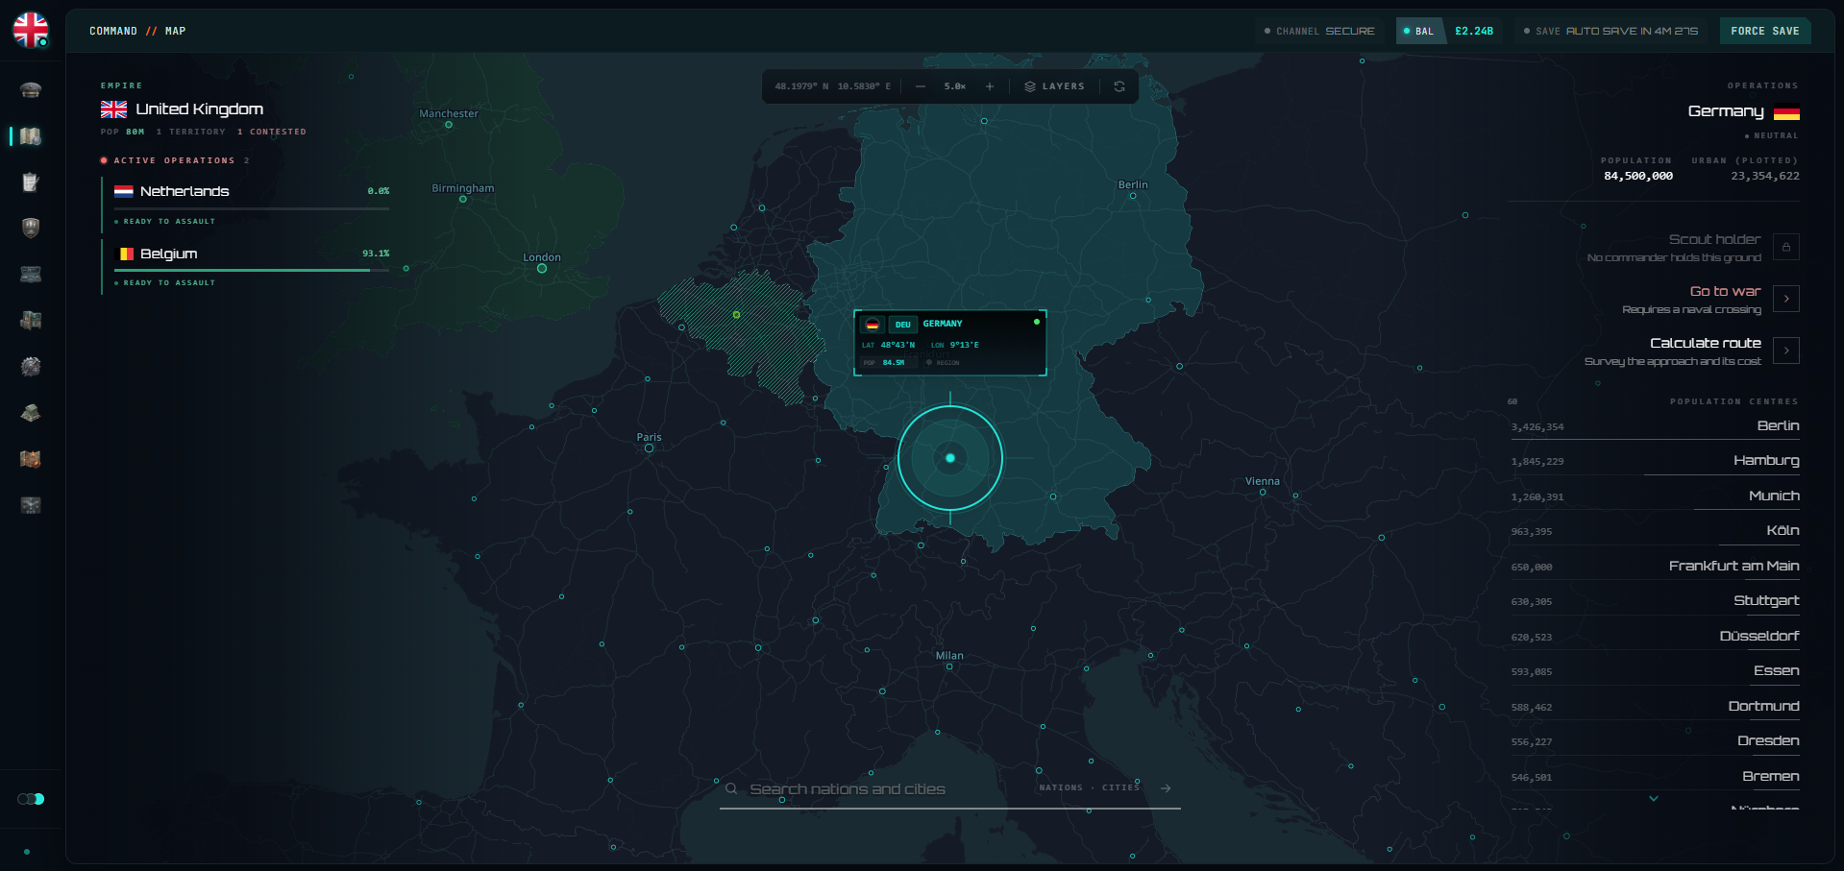
Task: Flip the toggle switch at sidebar bottom
Action: coord(31,799)
